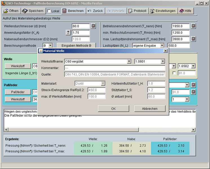Confirm the Material Welle dialog with OK
The height and width of the screenshot is (169, 210).
113,108
